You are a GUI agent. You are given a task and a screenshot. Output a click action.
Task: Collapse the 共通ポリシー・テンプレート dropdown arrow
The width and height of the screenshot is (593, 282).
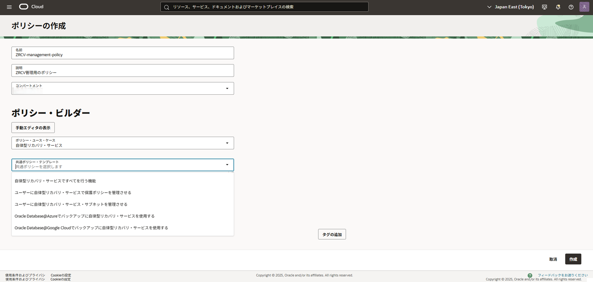[x=227, y=165]
